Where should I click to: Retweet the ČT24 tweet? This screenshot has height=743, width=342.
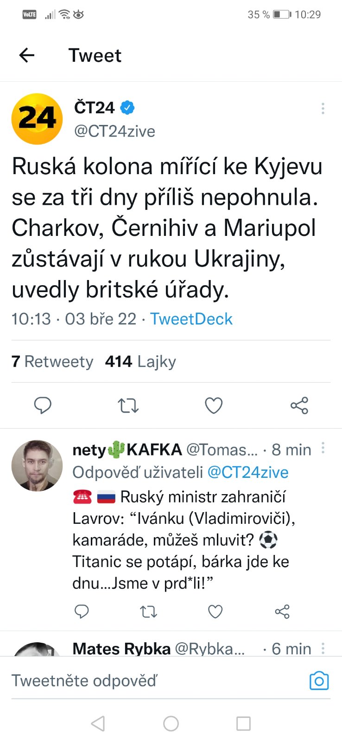(x=128, y=405)
